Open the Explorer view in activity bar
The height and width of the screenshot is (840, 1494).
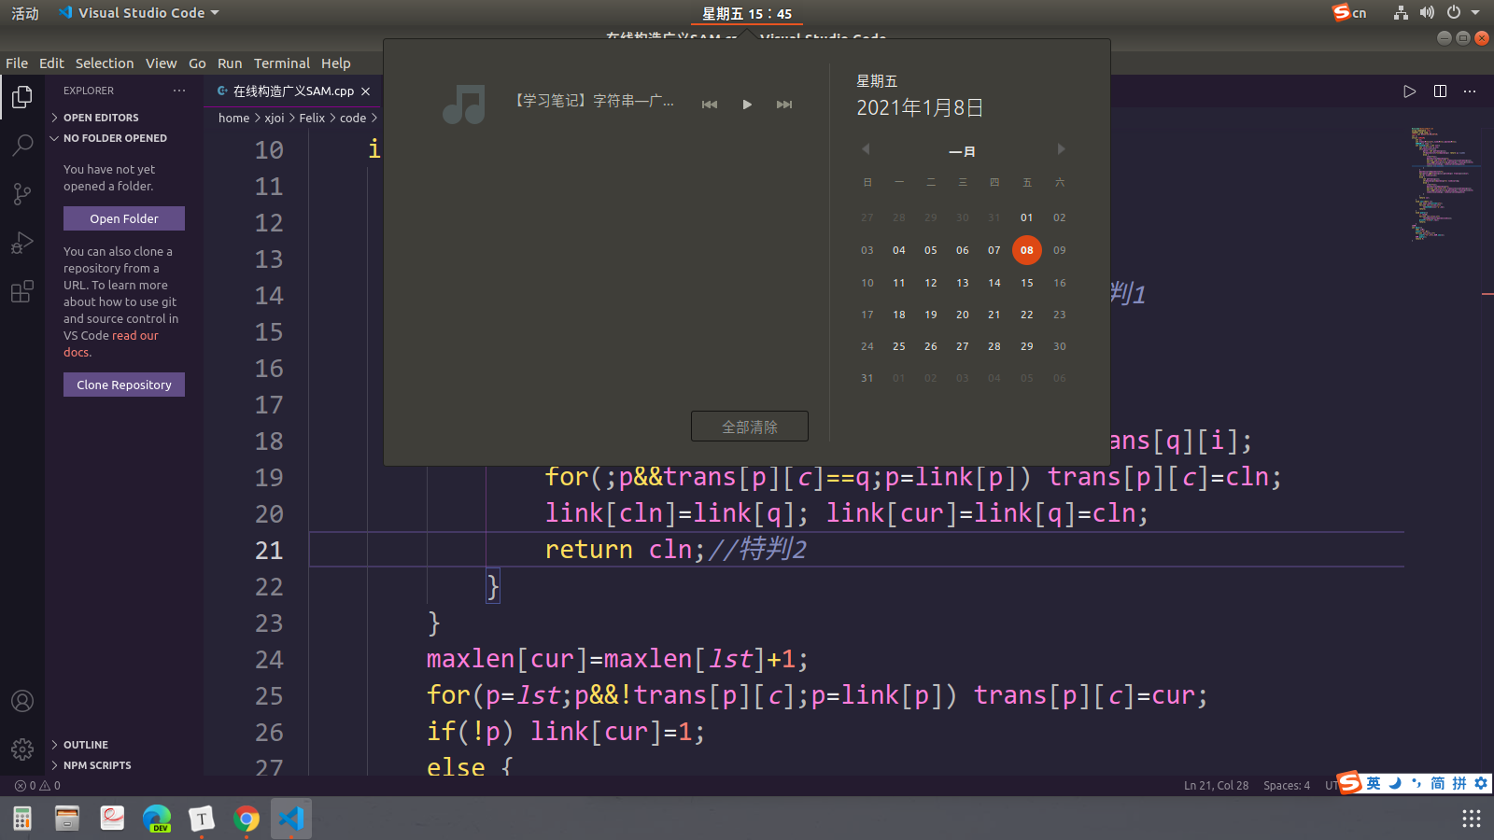(x=22, y=97)
